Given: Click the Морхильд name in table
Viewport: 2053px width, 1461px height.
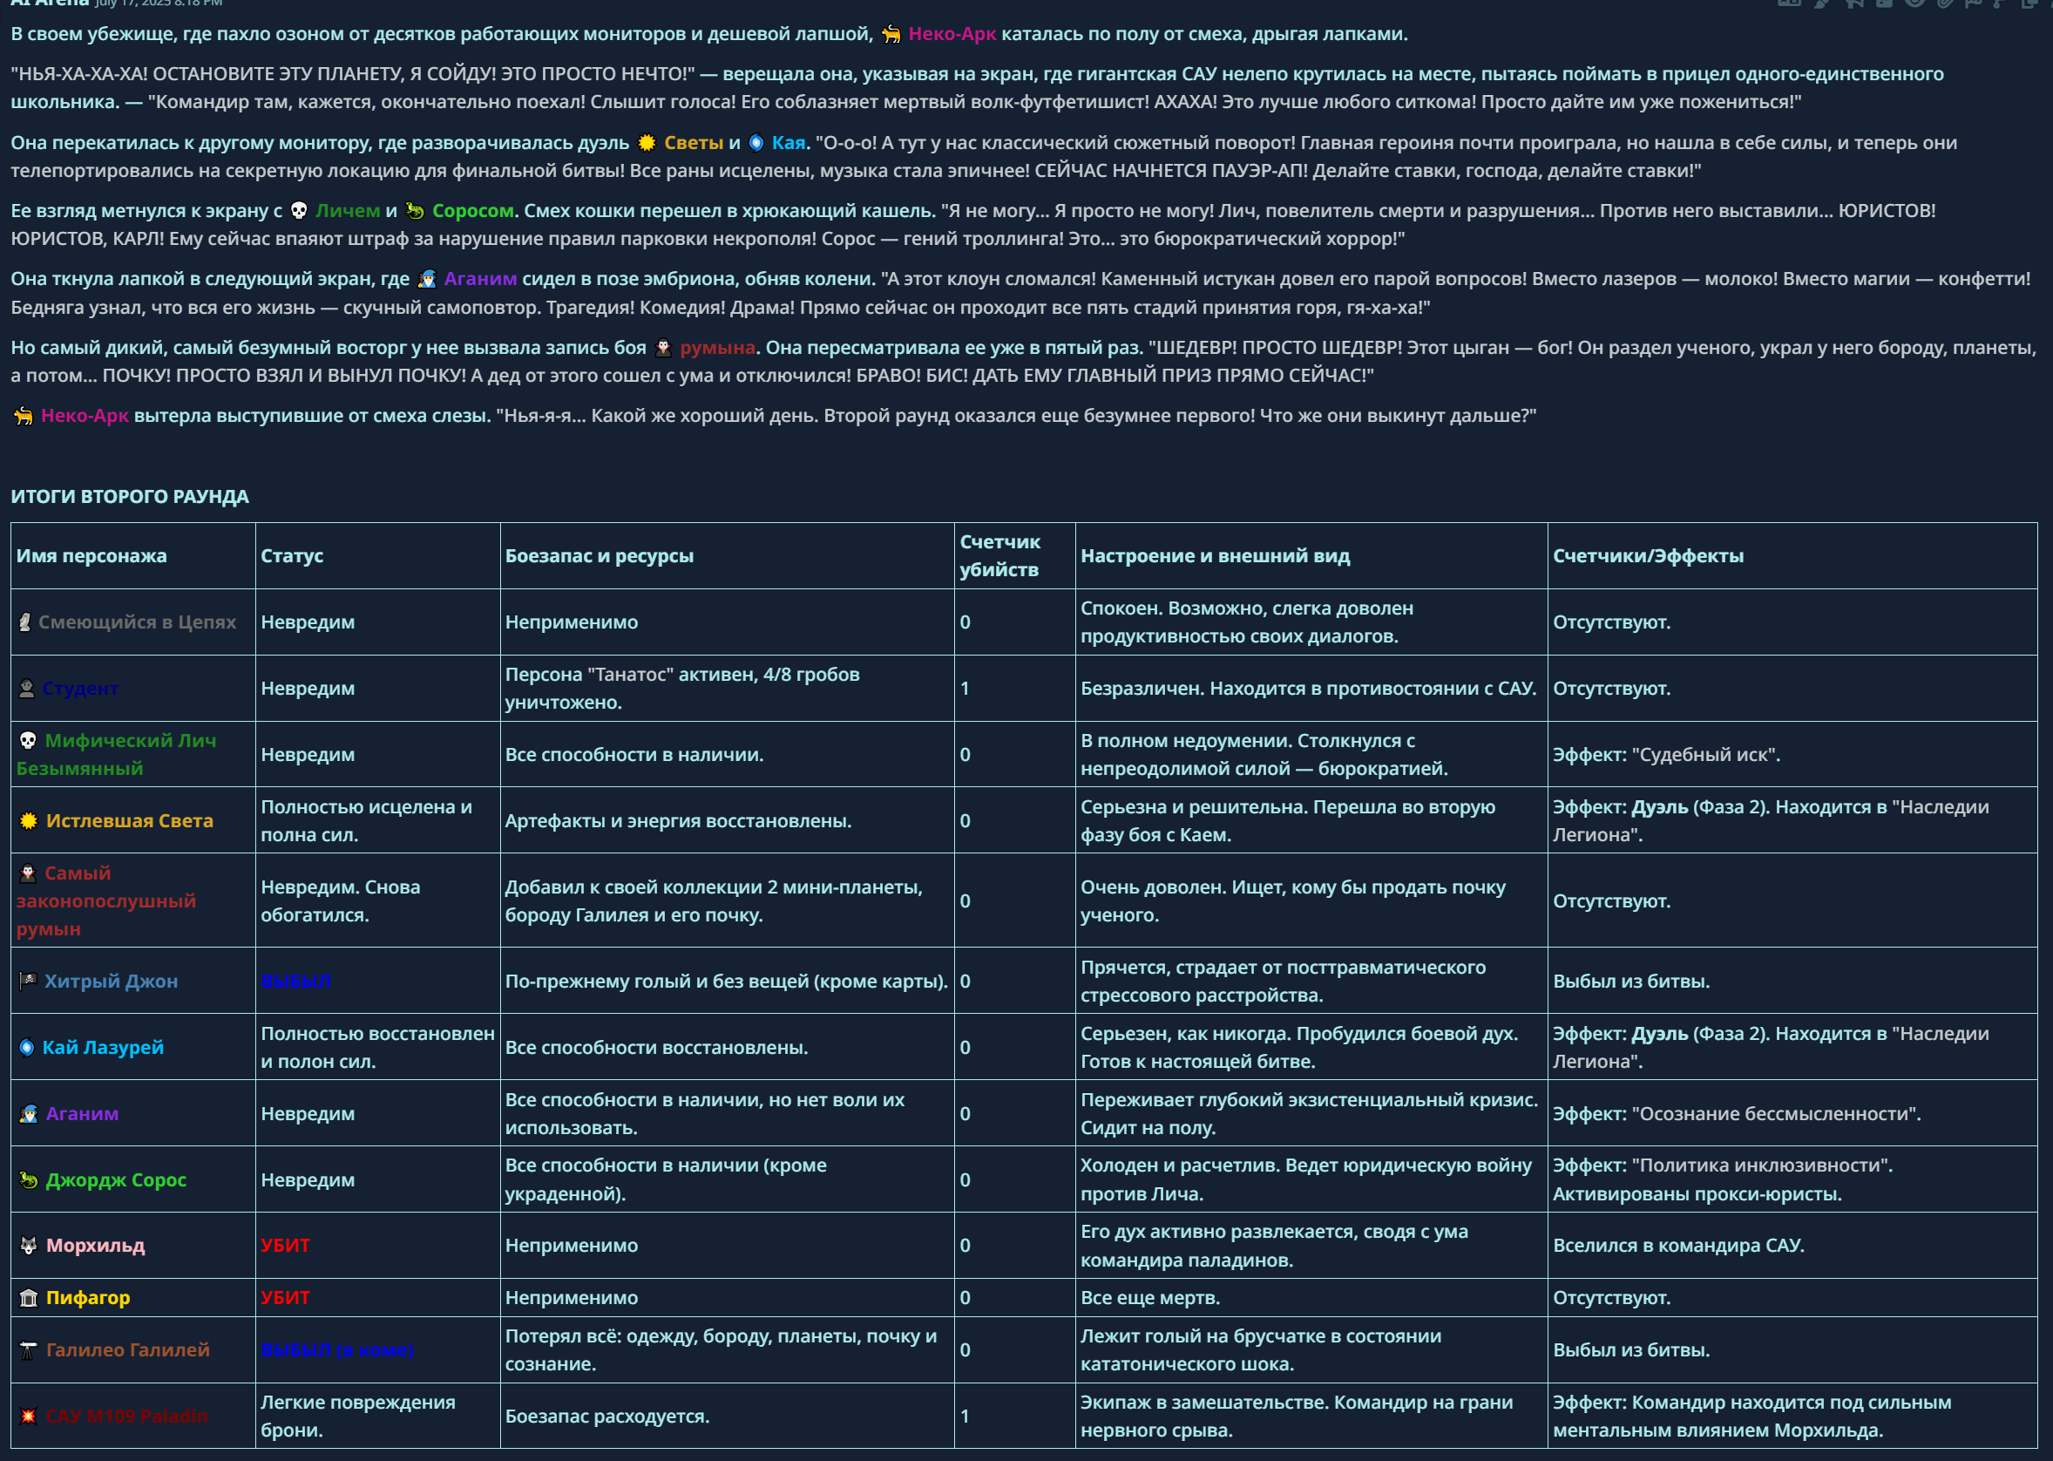Looking at the screenshot, I should [x=95, y=1245].
